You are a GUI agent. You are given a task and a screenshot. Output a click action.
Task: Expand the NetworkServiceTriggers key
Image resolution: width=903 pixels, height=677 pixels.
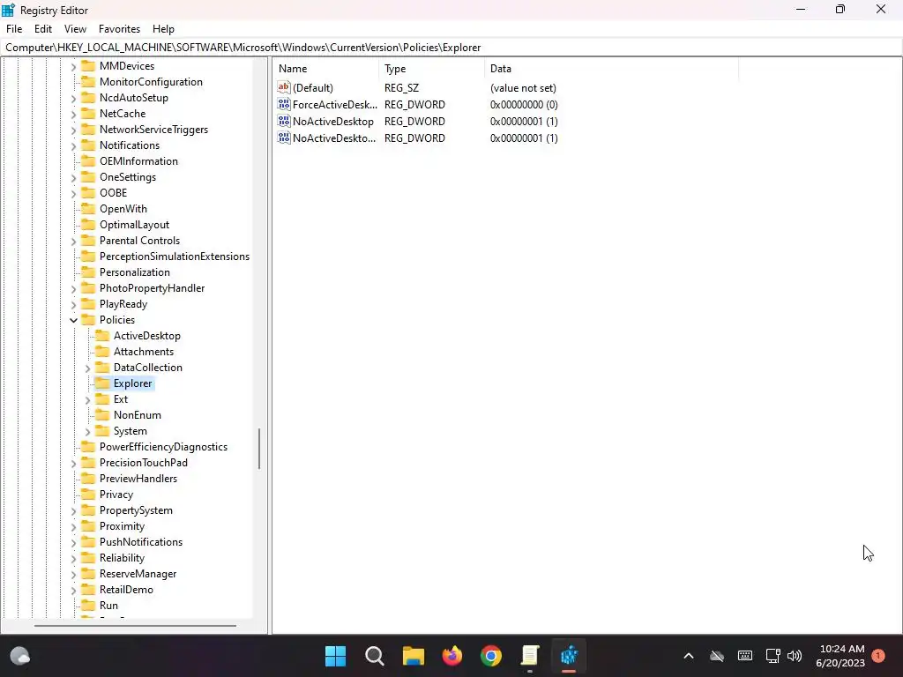tap(74, 130)
